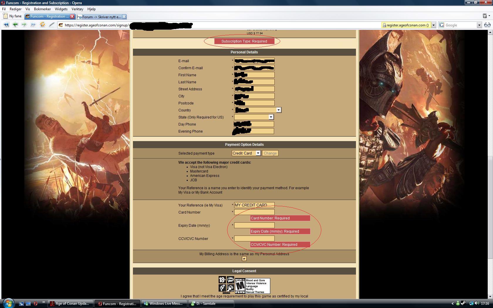
Task: Open the trash can dropdown arrow
Action: point(489,16)
